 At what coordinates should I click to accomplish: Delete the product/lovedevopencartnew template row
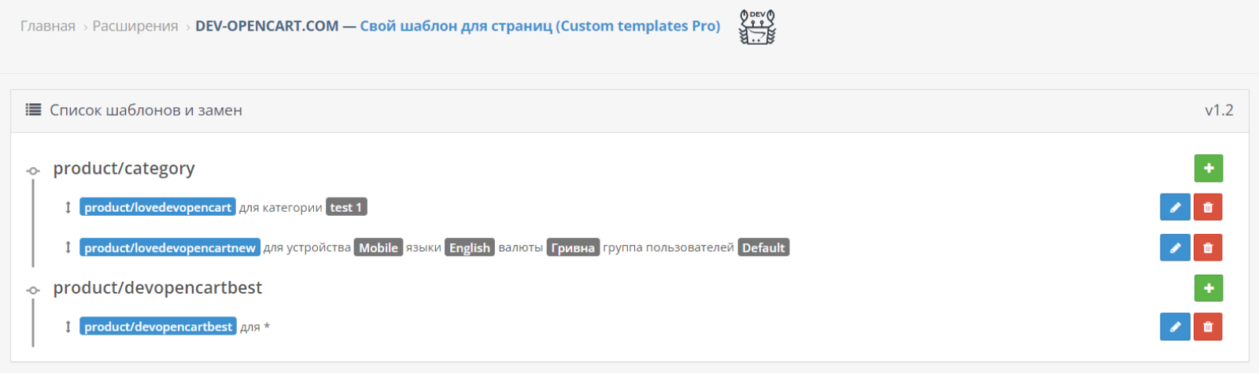pos(1208,248)
